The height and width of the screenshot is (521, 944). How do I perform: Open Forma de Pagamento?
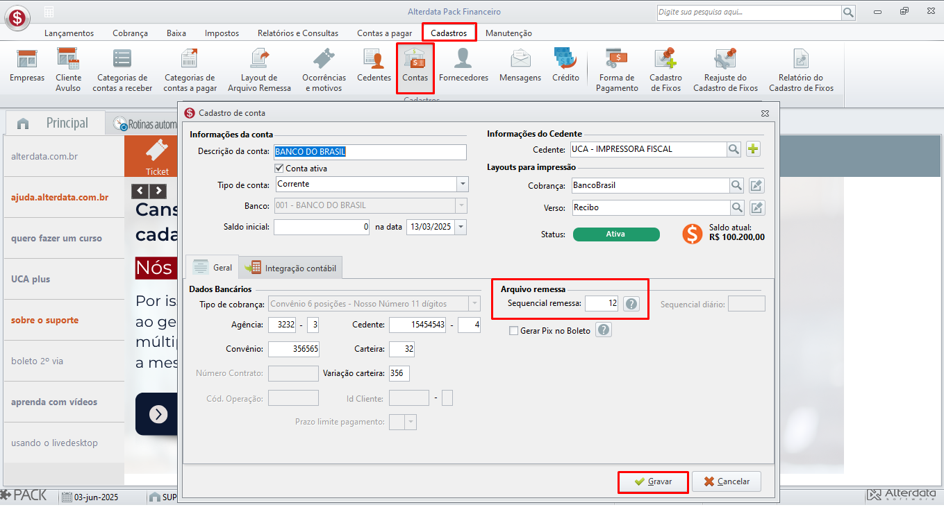click(617, 69)
